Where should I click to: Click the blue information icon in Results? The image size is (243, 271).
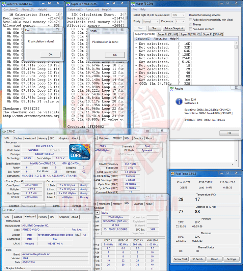click(179, 101)
